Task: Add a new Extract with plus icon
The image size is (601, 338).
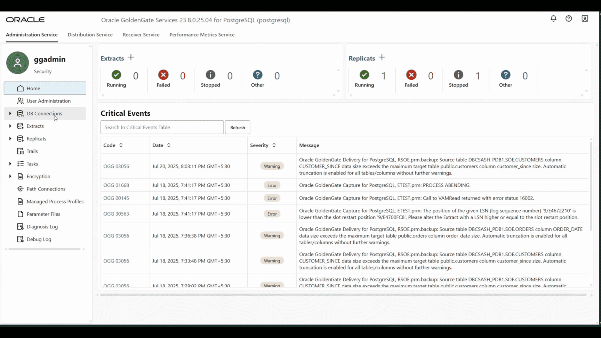Action: (x=131, y=57)
